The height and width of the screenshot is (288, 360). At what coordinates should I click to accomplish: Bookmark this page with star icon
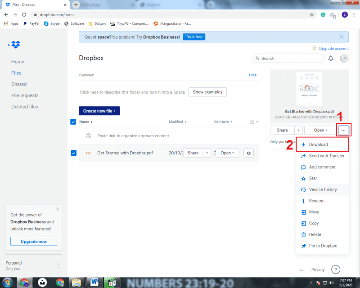click(x=312, y=14)
